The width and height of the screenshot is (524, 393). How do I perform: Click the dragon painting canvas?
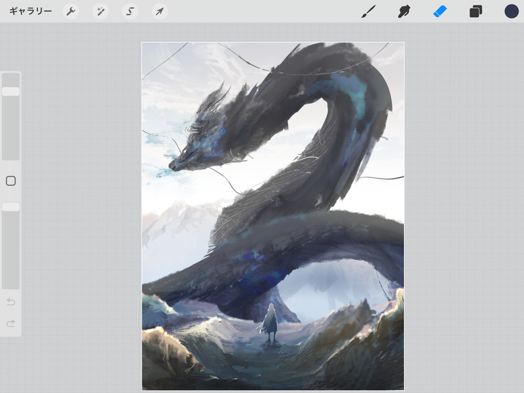tap(273, 216)
